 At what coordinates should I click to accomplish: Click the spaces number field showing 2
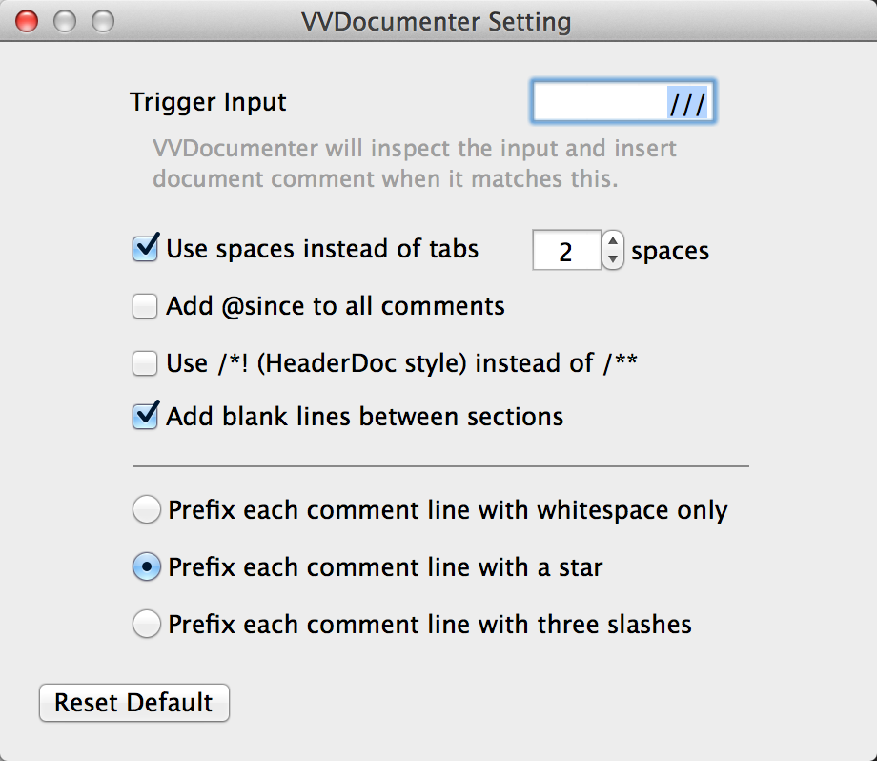[566, 250]
